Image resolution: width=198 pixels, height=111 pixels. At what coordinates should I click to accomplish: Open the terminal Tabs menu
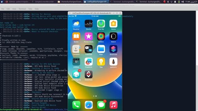[30, 9]
